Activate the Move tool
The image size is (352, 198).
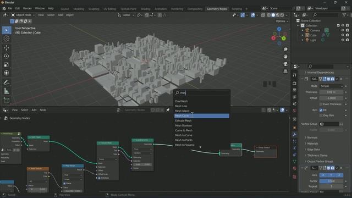tap(7, 48)
